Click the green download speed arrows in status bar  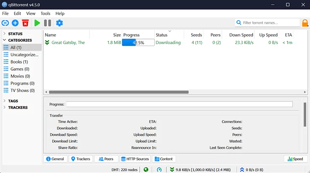(172, 170)
